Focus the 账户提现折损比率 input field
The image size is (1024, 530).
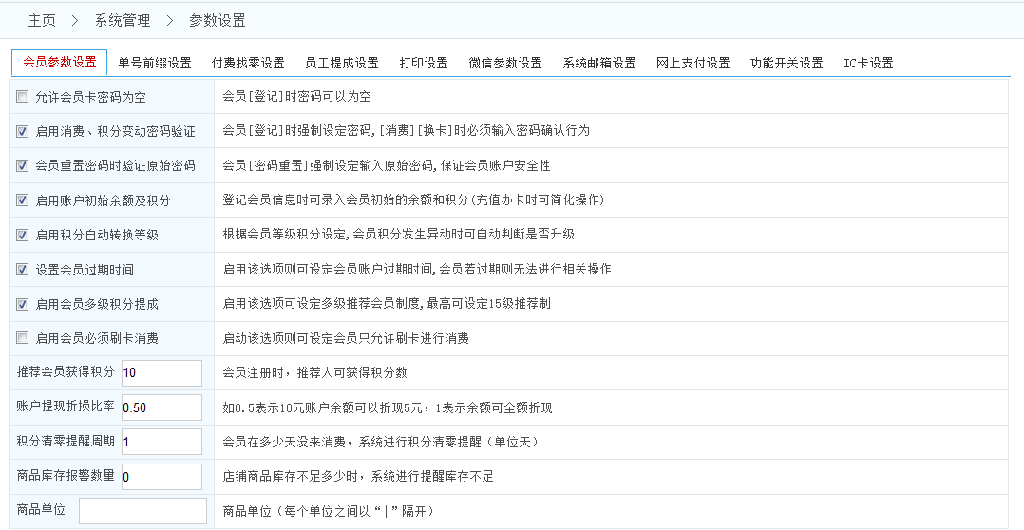click(161, 407)
